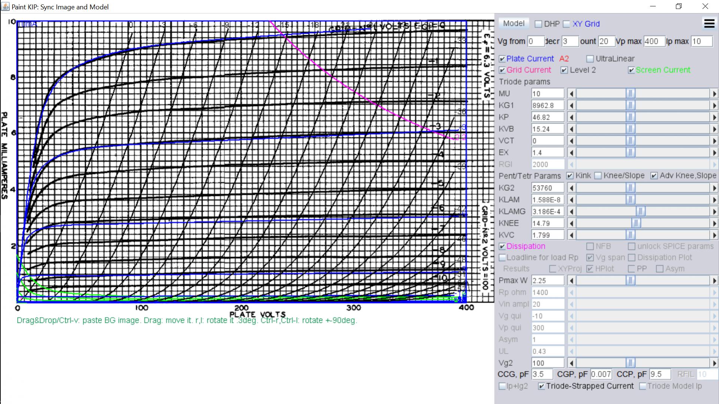Decrease KP with left arrow
Screen dimensions: 719x404
(571, 117)
